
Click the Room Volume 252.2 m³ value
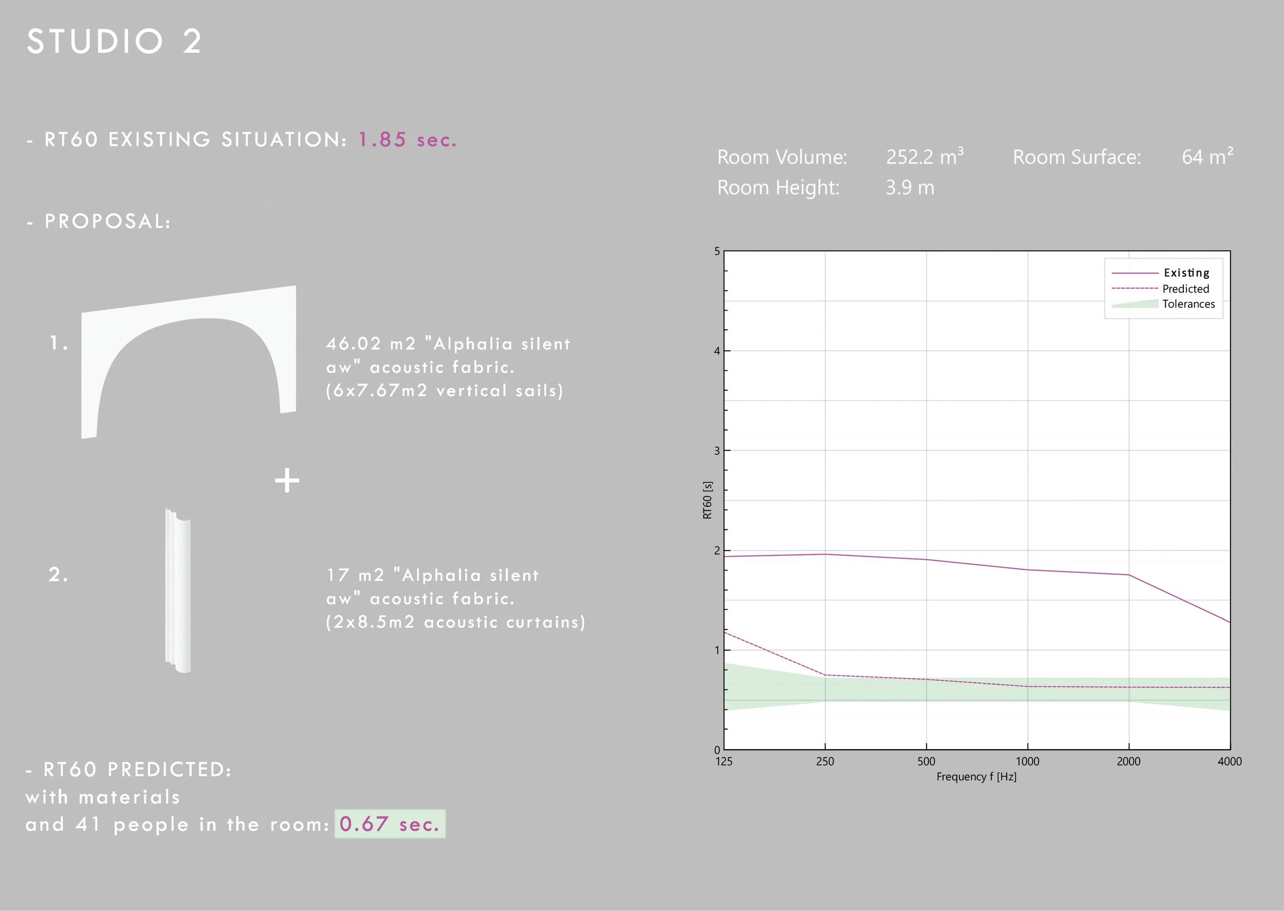[x=924, y=157]
